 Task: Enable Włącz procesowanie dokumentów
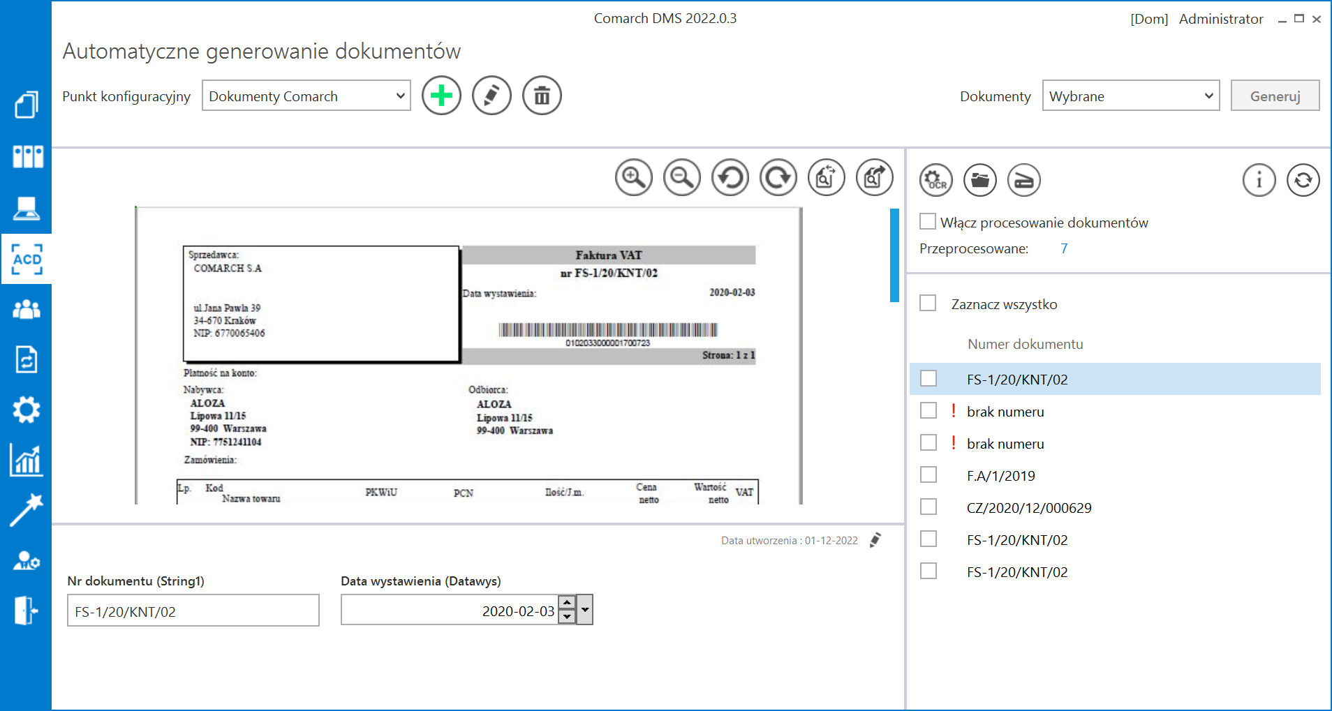[927, 221]
